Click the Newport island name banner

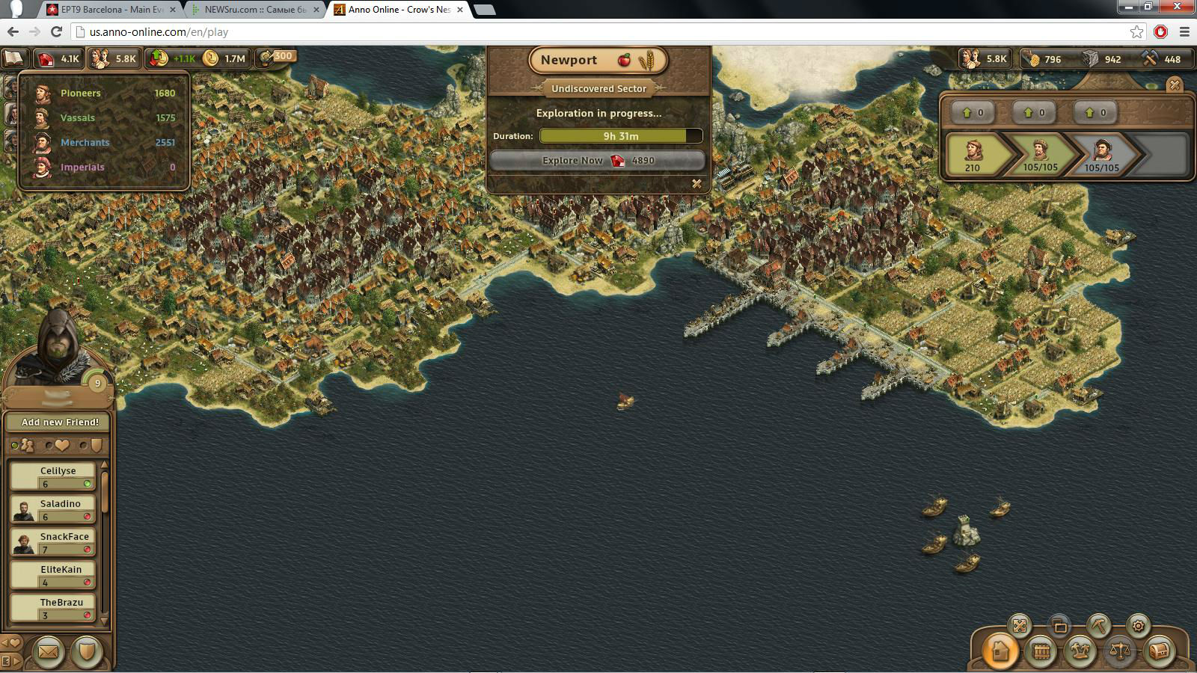tap(598, 61)
